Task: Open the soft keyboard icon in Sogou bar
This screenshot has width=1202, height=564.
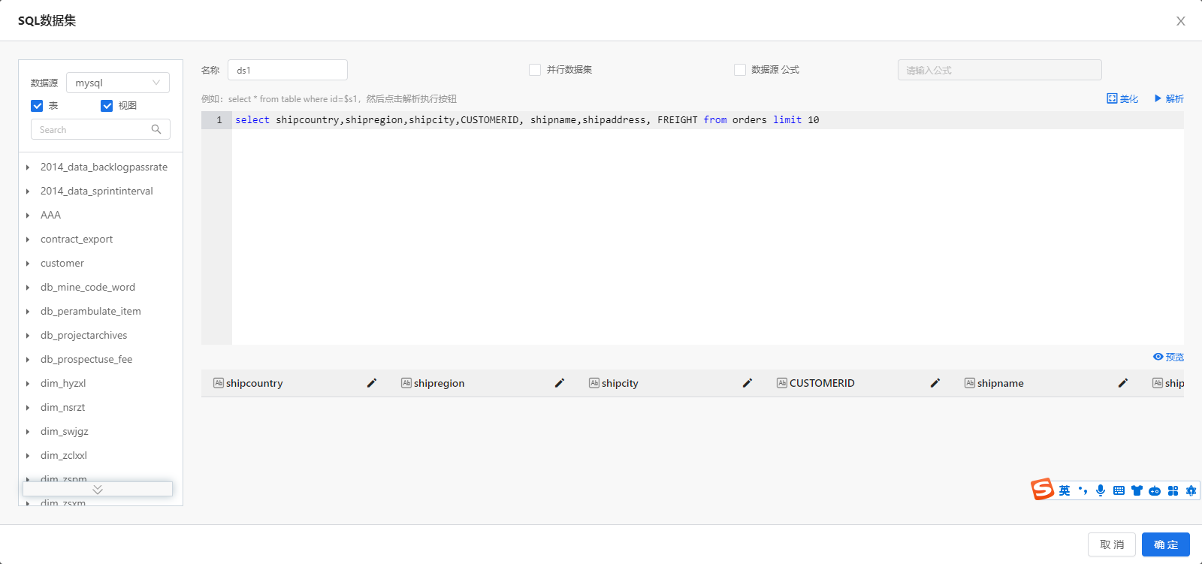Action: (x=1119, y=490)
